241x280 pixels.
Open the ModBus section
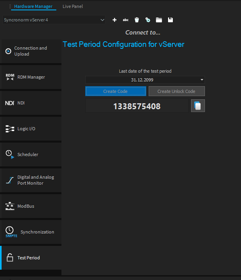click(31, 206)
